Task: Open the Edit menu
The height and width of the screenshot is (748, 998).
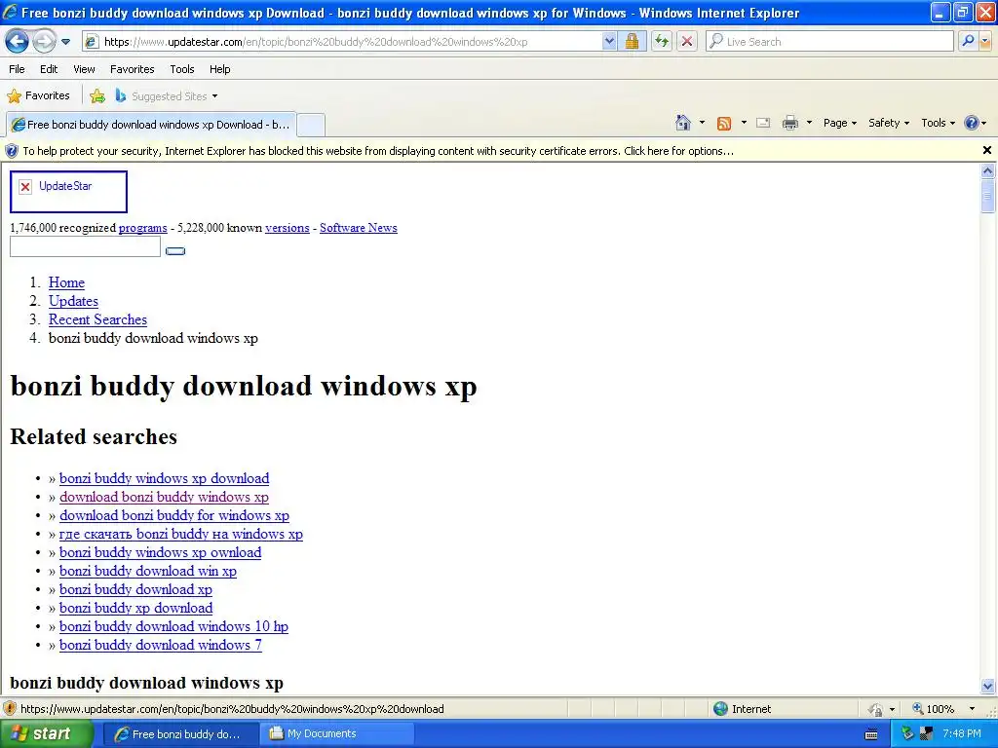Action: (x=49, y=69)
